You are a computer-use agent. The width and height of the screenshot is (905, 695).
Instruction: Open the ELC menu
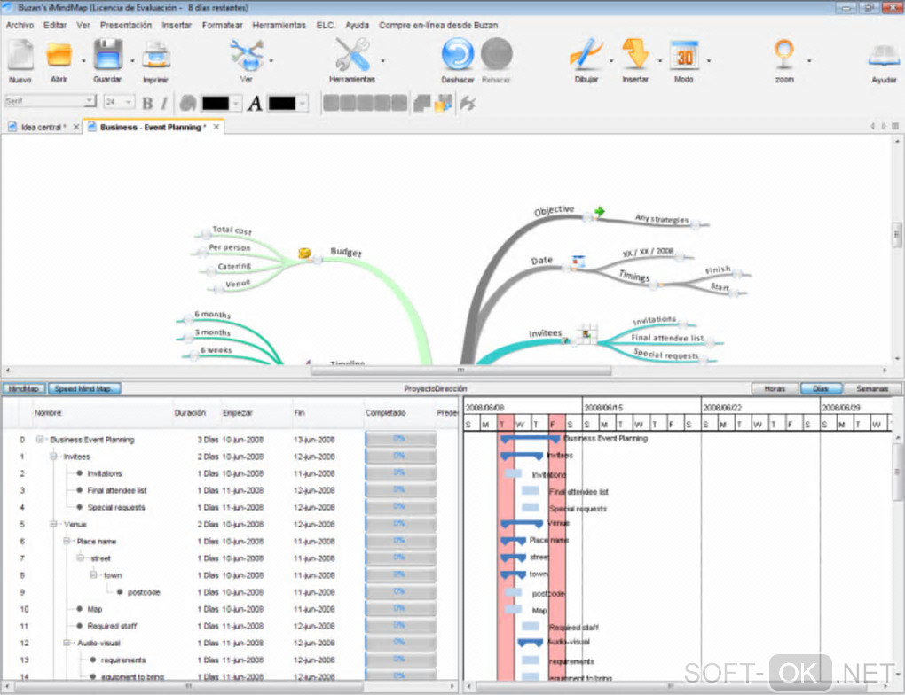coord(325,26)
